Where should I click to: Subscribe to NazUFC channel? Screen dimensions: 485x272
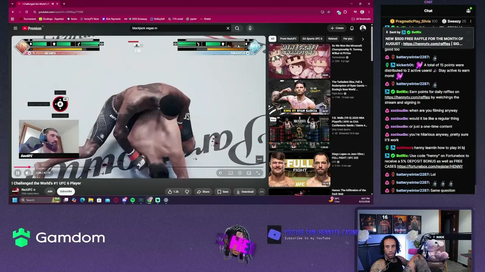point(66,191)
